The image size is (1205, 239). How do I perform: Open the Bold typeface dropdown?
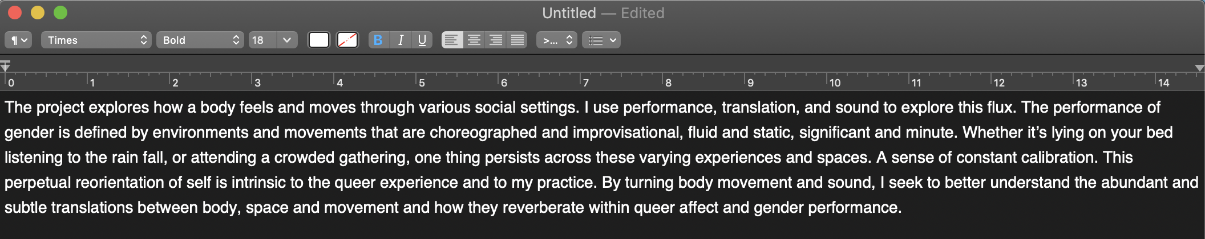pyautogui.click(x=200, y=40)
